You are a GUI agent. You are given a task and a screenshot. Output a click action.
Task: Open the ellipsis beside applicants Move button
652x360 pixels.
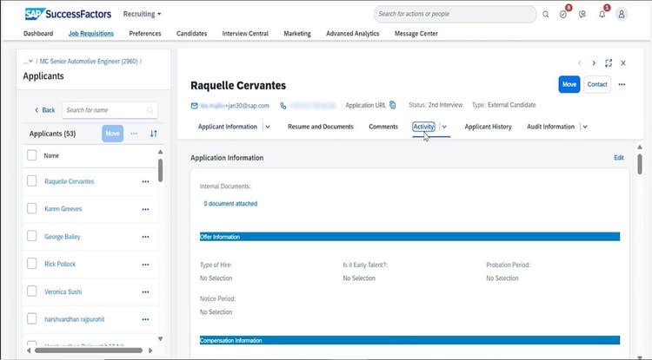click(x=134, y=134)
